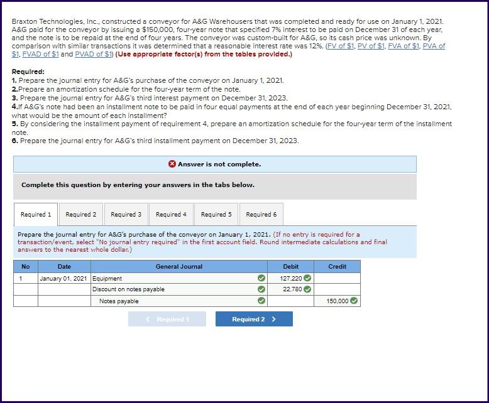Click the Debit column header

point(290,267)
